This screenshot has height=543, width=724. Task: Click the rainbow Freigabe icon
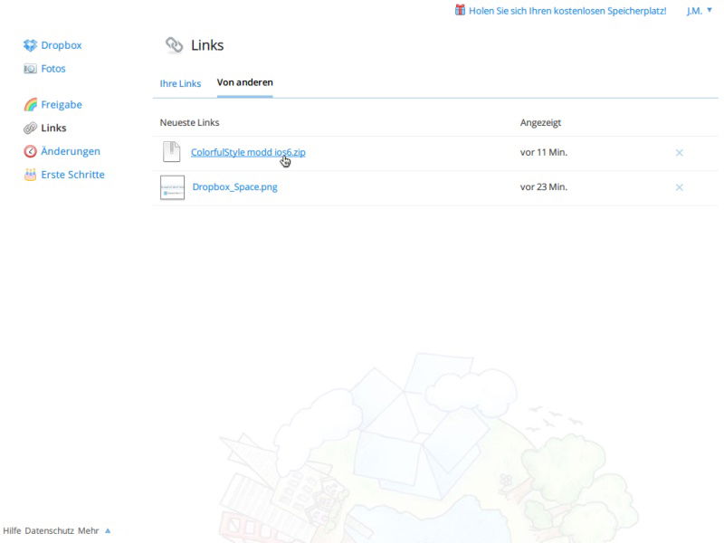31,105
